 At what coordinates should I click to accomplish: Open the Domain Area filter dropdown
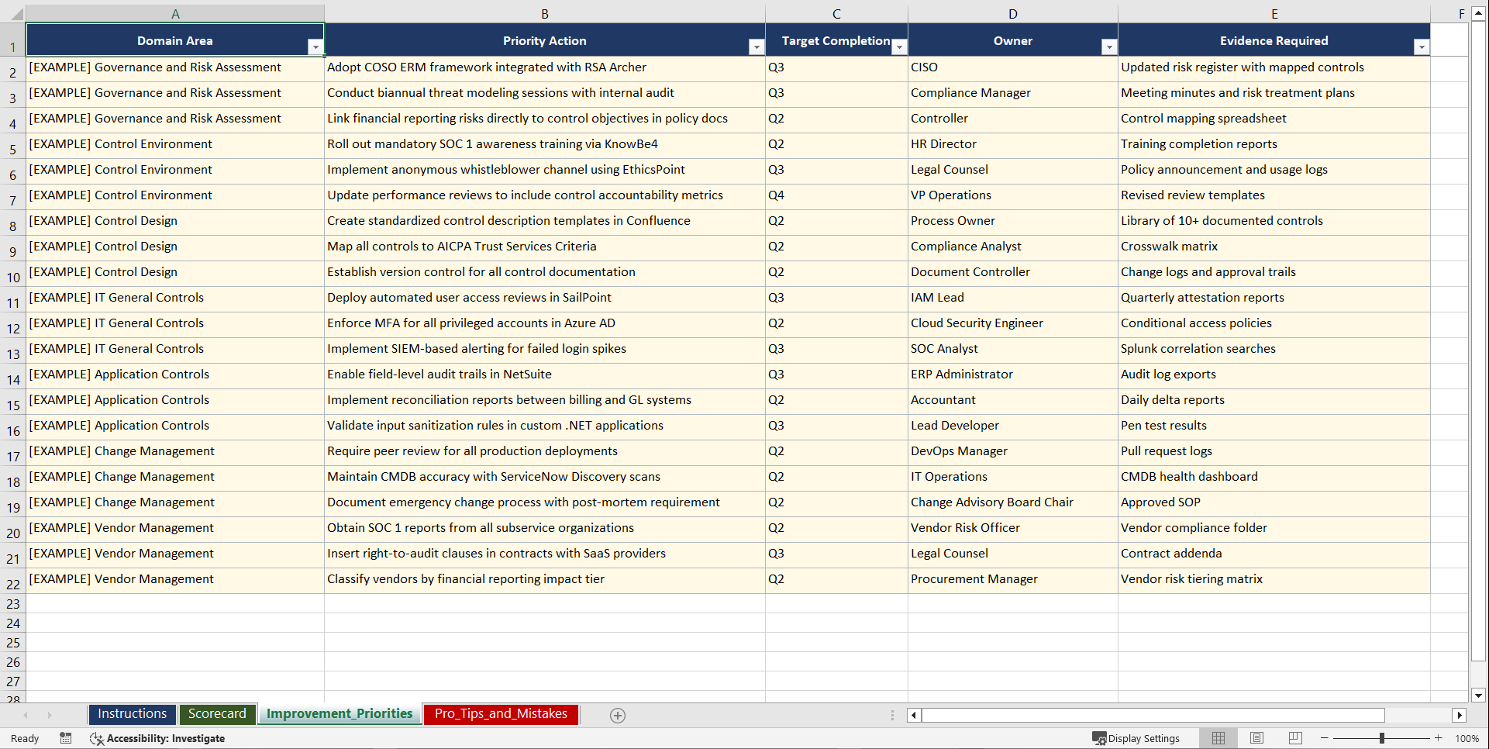click(315, 47)
